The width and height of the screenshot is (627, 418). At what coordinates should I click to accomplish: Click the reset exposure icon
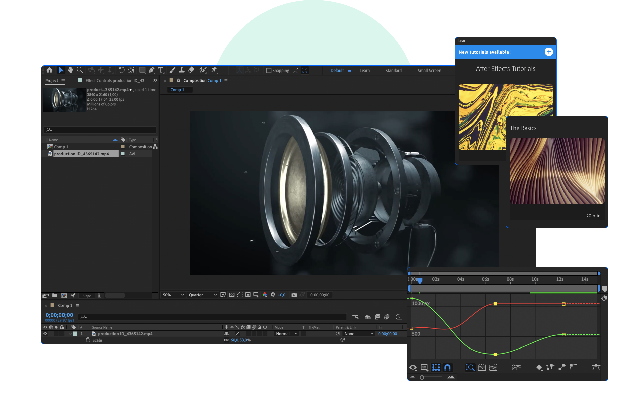[273, 295]
